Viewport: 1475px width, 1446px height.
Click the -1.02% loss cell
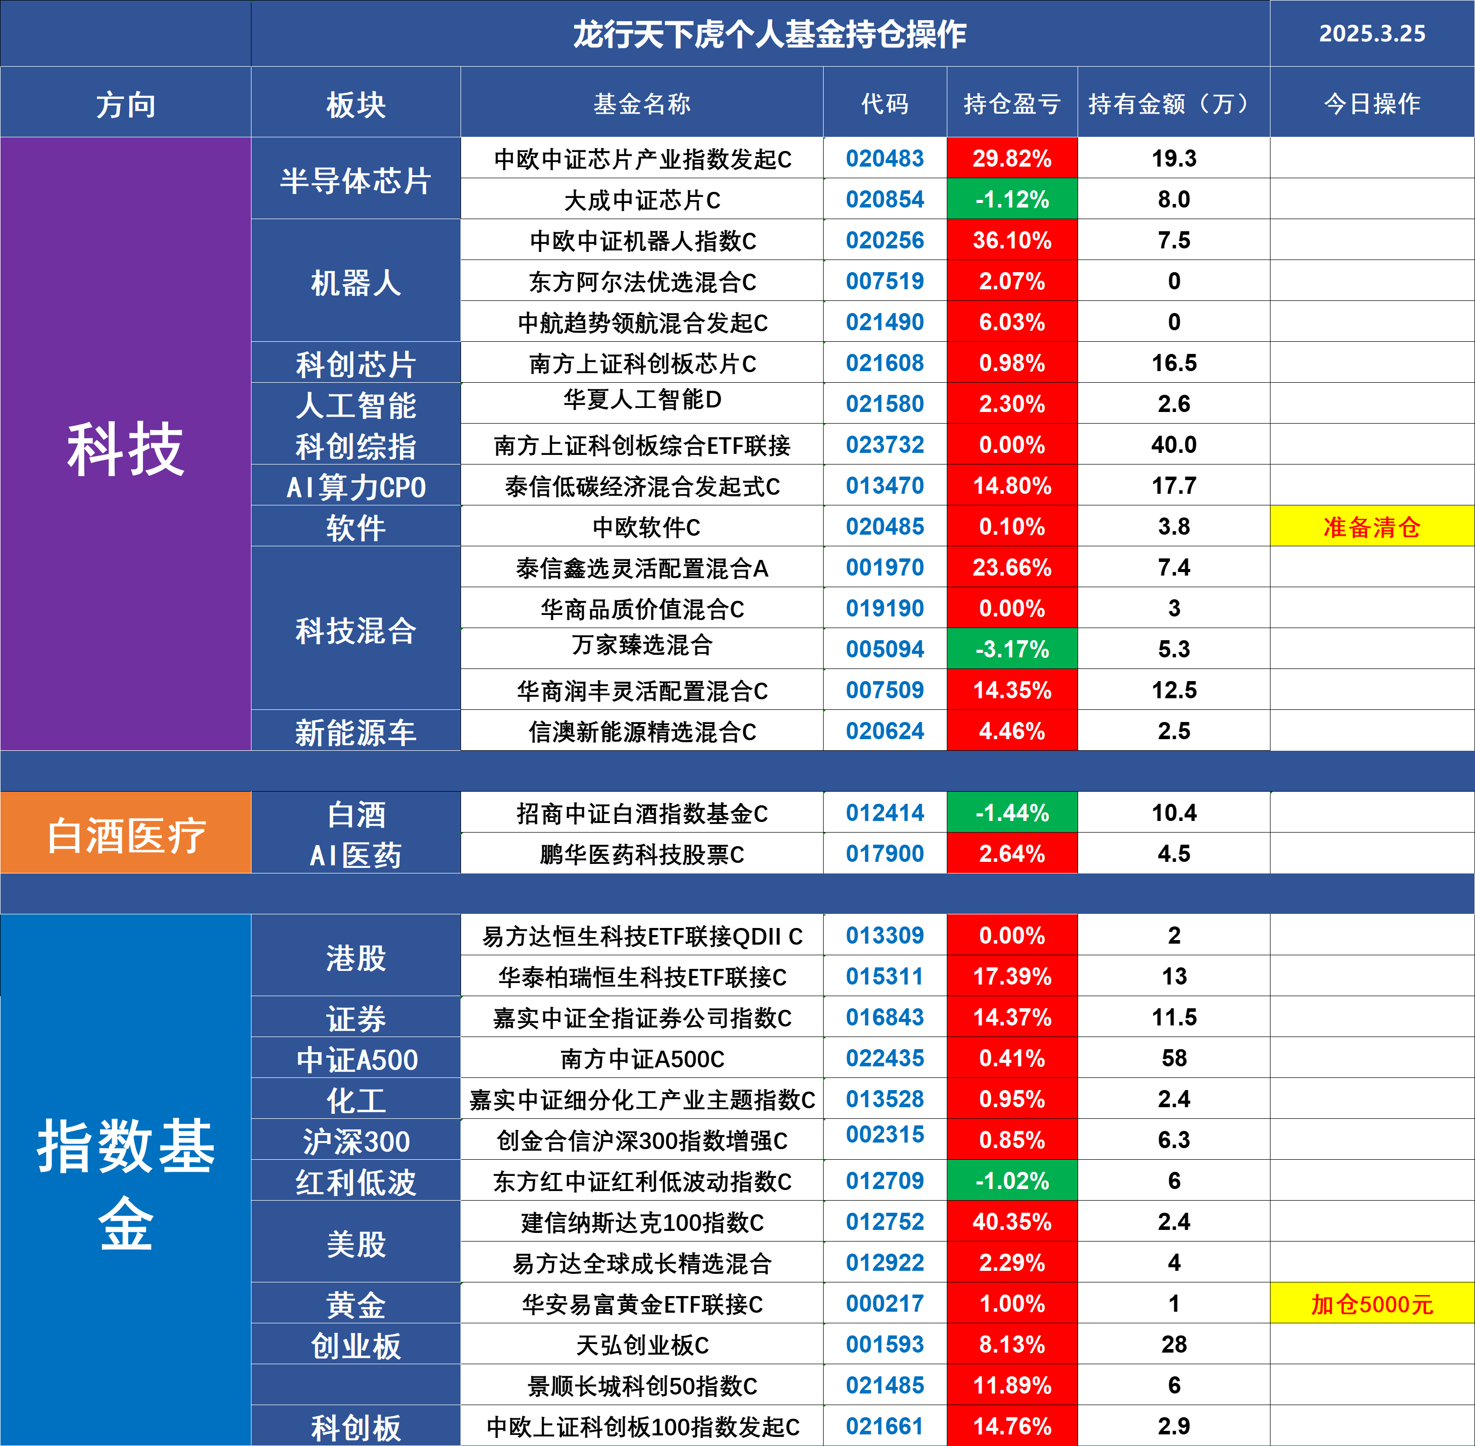(1011, 1181)
